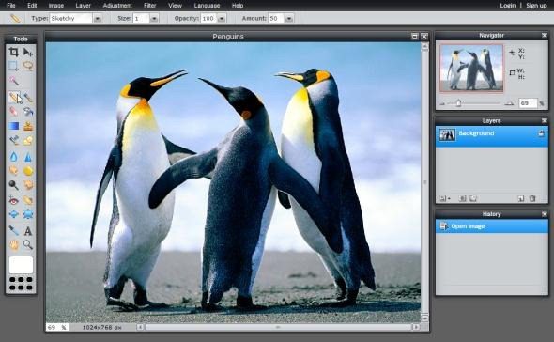Expand the Amount dropdown arrow
The image size is (554, 342).
tap(289, 19)
